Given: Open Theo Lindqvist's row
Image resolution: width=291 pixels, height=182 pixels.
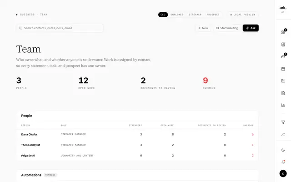Looking at the screenshot, I should click(x=137, y=145).
